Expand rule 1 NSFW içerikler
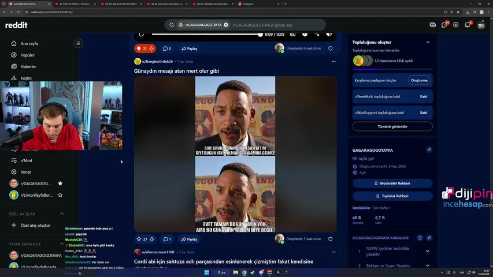The height and width of the screenshot is (277, 493). [x=427, y=251]
